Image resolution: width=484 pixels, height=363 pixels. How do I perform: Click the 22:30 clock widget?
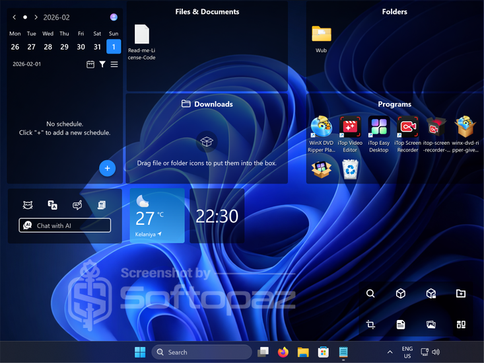(x=217, y=216)
